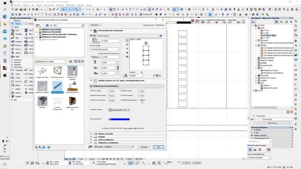Image resolution: width=301 pixels, height=169 pixels.
Task: Click Windows Start button
Action: coord(5,3)
